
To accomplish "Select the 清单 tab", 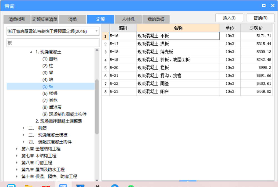I will point(73,19).
